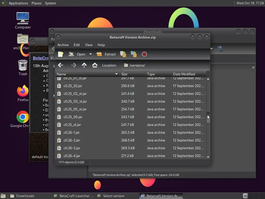Image resolution: width=265 pixels, height=199 pixels.
Task: Launch Firefox from the desktop
Action: point(23,93)
